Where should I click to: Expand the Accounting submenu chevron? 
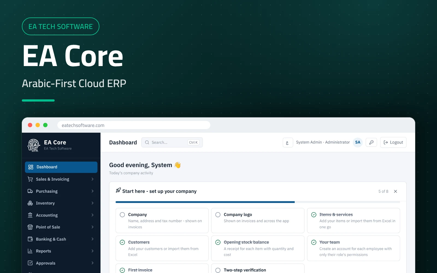click(93, 215)
